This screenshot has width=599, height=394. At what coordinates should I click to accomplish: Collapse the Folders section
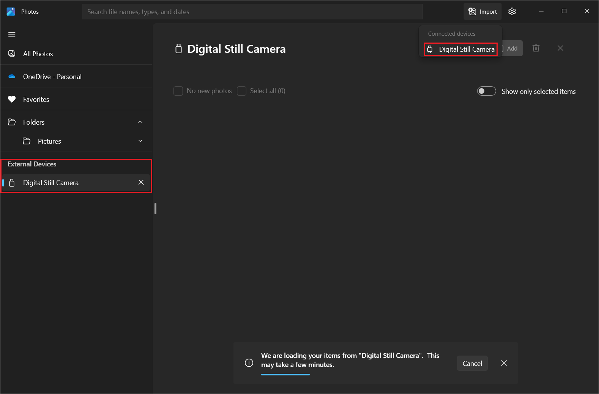click(x=140, y=122)
